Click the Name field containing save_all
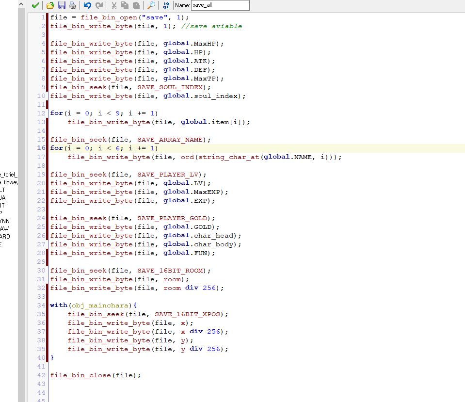This screenshot has width=465, height=402. click(220, 5)
